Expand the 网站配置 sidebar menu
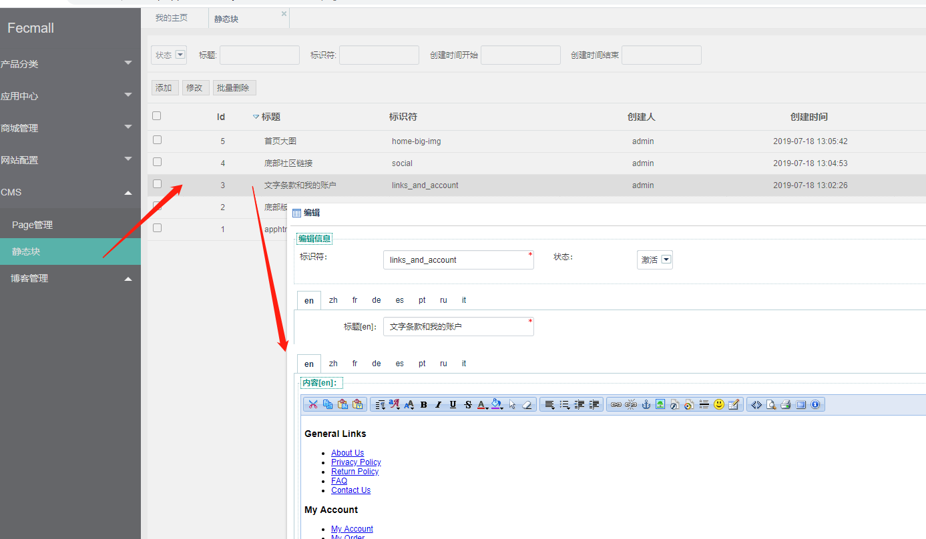Viewport: 926px width, 539px height. (x=70, y=159)
